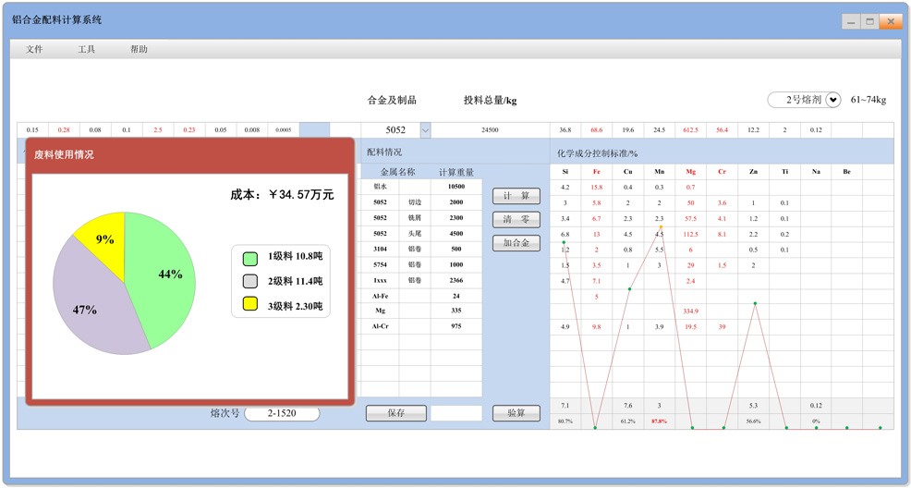Close the 铝合金配料计算系统 window
This screenshot has width=911, height=488.
pyautogui.click(x=890, y=21)
